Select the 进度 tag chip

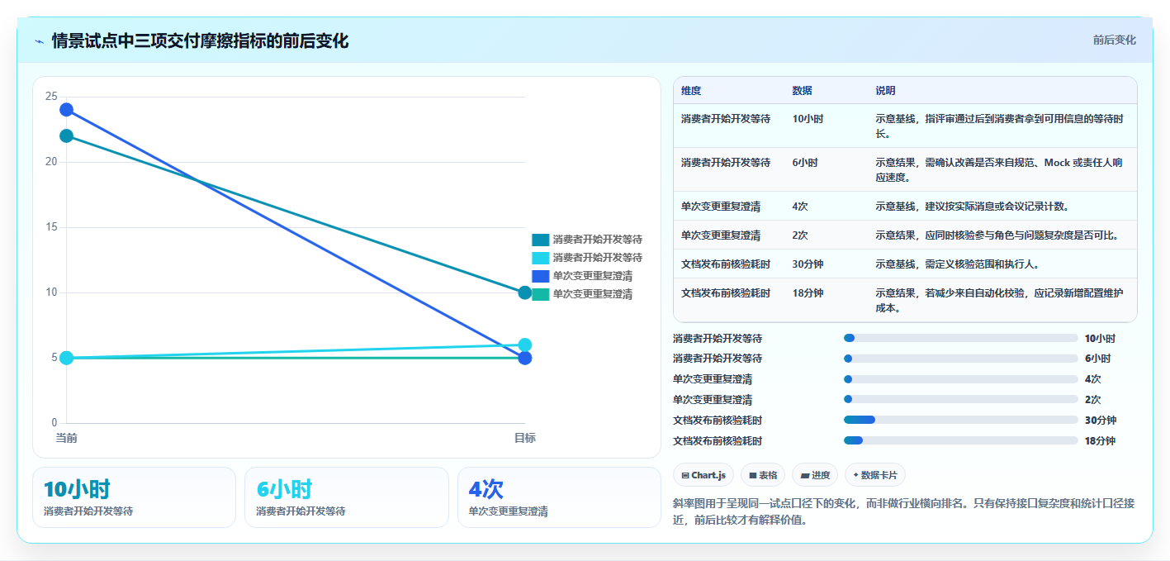(x=815, y=475)
